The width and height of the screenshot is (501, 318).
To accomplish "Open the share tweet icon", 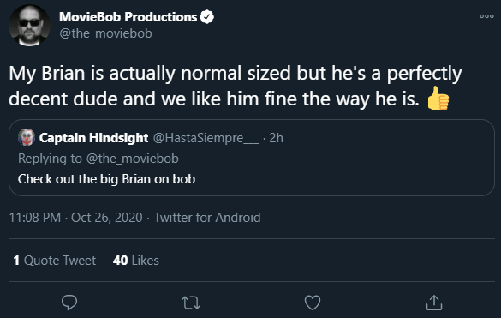I will click(x=434, y=303).
